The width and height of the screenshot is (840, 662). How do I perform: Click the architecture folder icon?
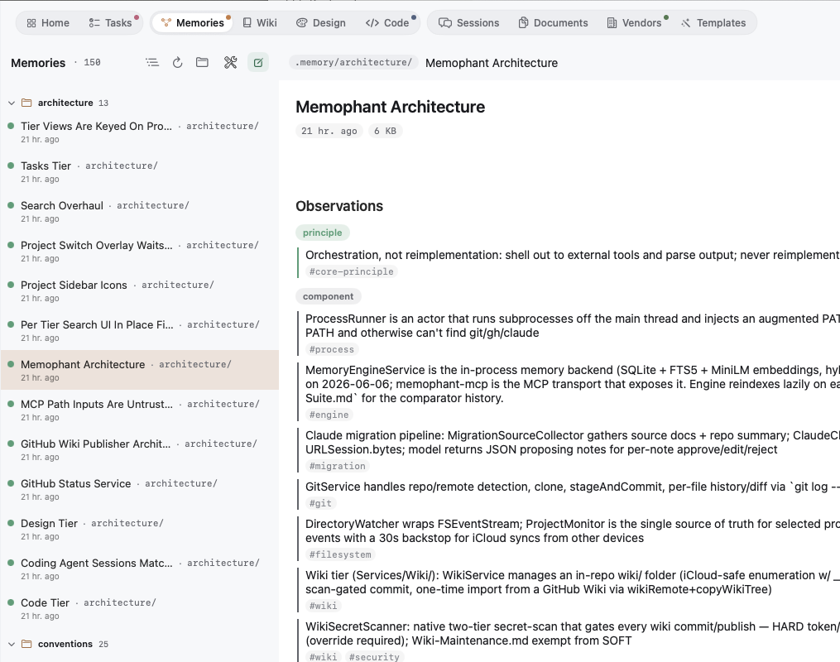tap(26, 103)
